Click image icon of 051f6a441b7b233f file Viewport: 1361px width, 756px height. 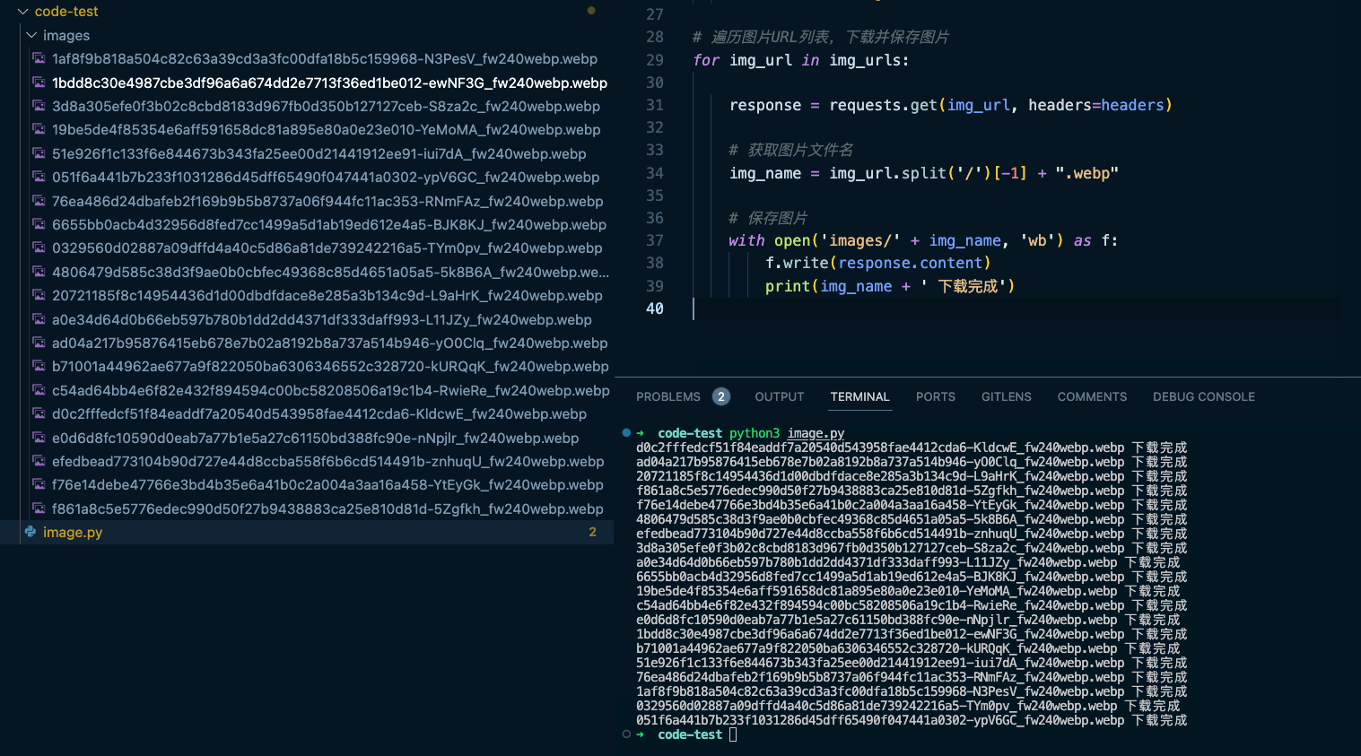coord(39,177)
